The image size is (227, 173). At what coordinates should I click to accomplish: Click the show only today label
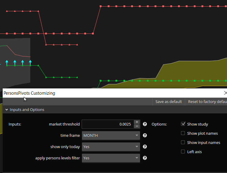65,147
